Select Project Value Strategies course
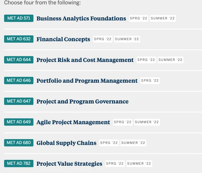 pyautogui.click(x=69, y=164)
